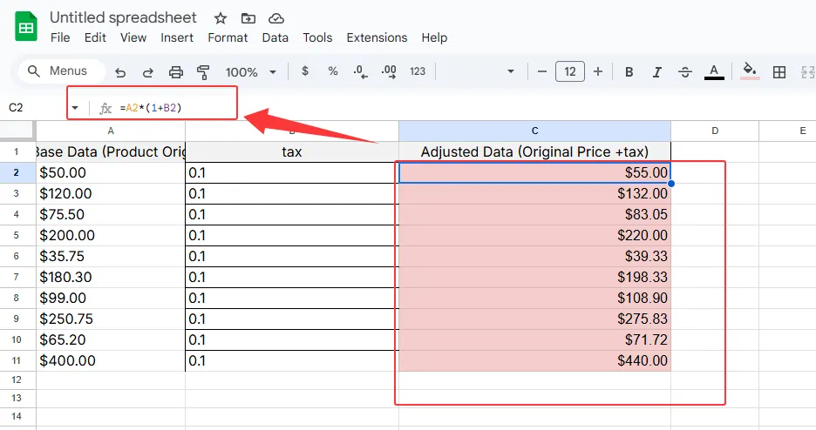Open the name box dropdown arrow
816x430 pixels.
pos(75,107)
